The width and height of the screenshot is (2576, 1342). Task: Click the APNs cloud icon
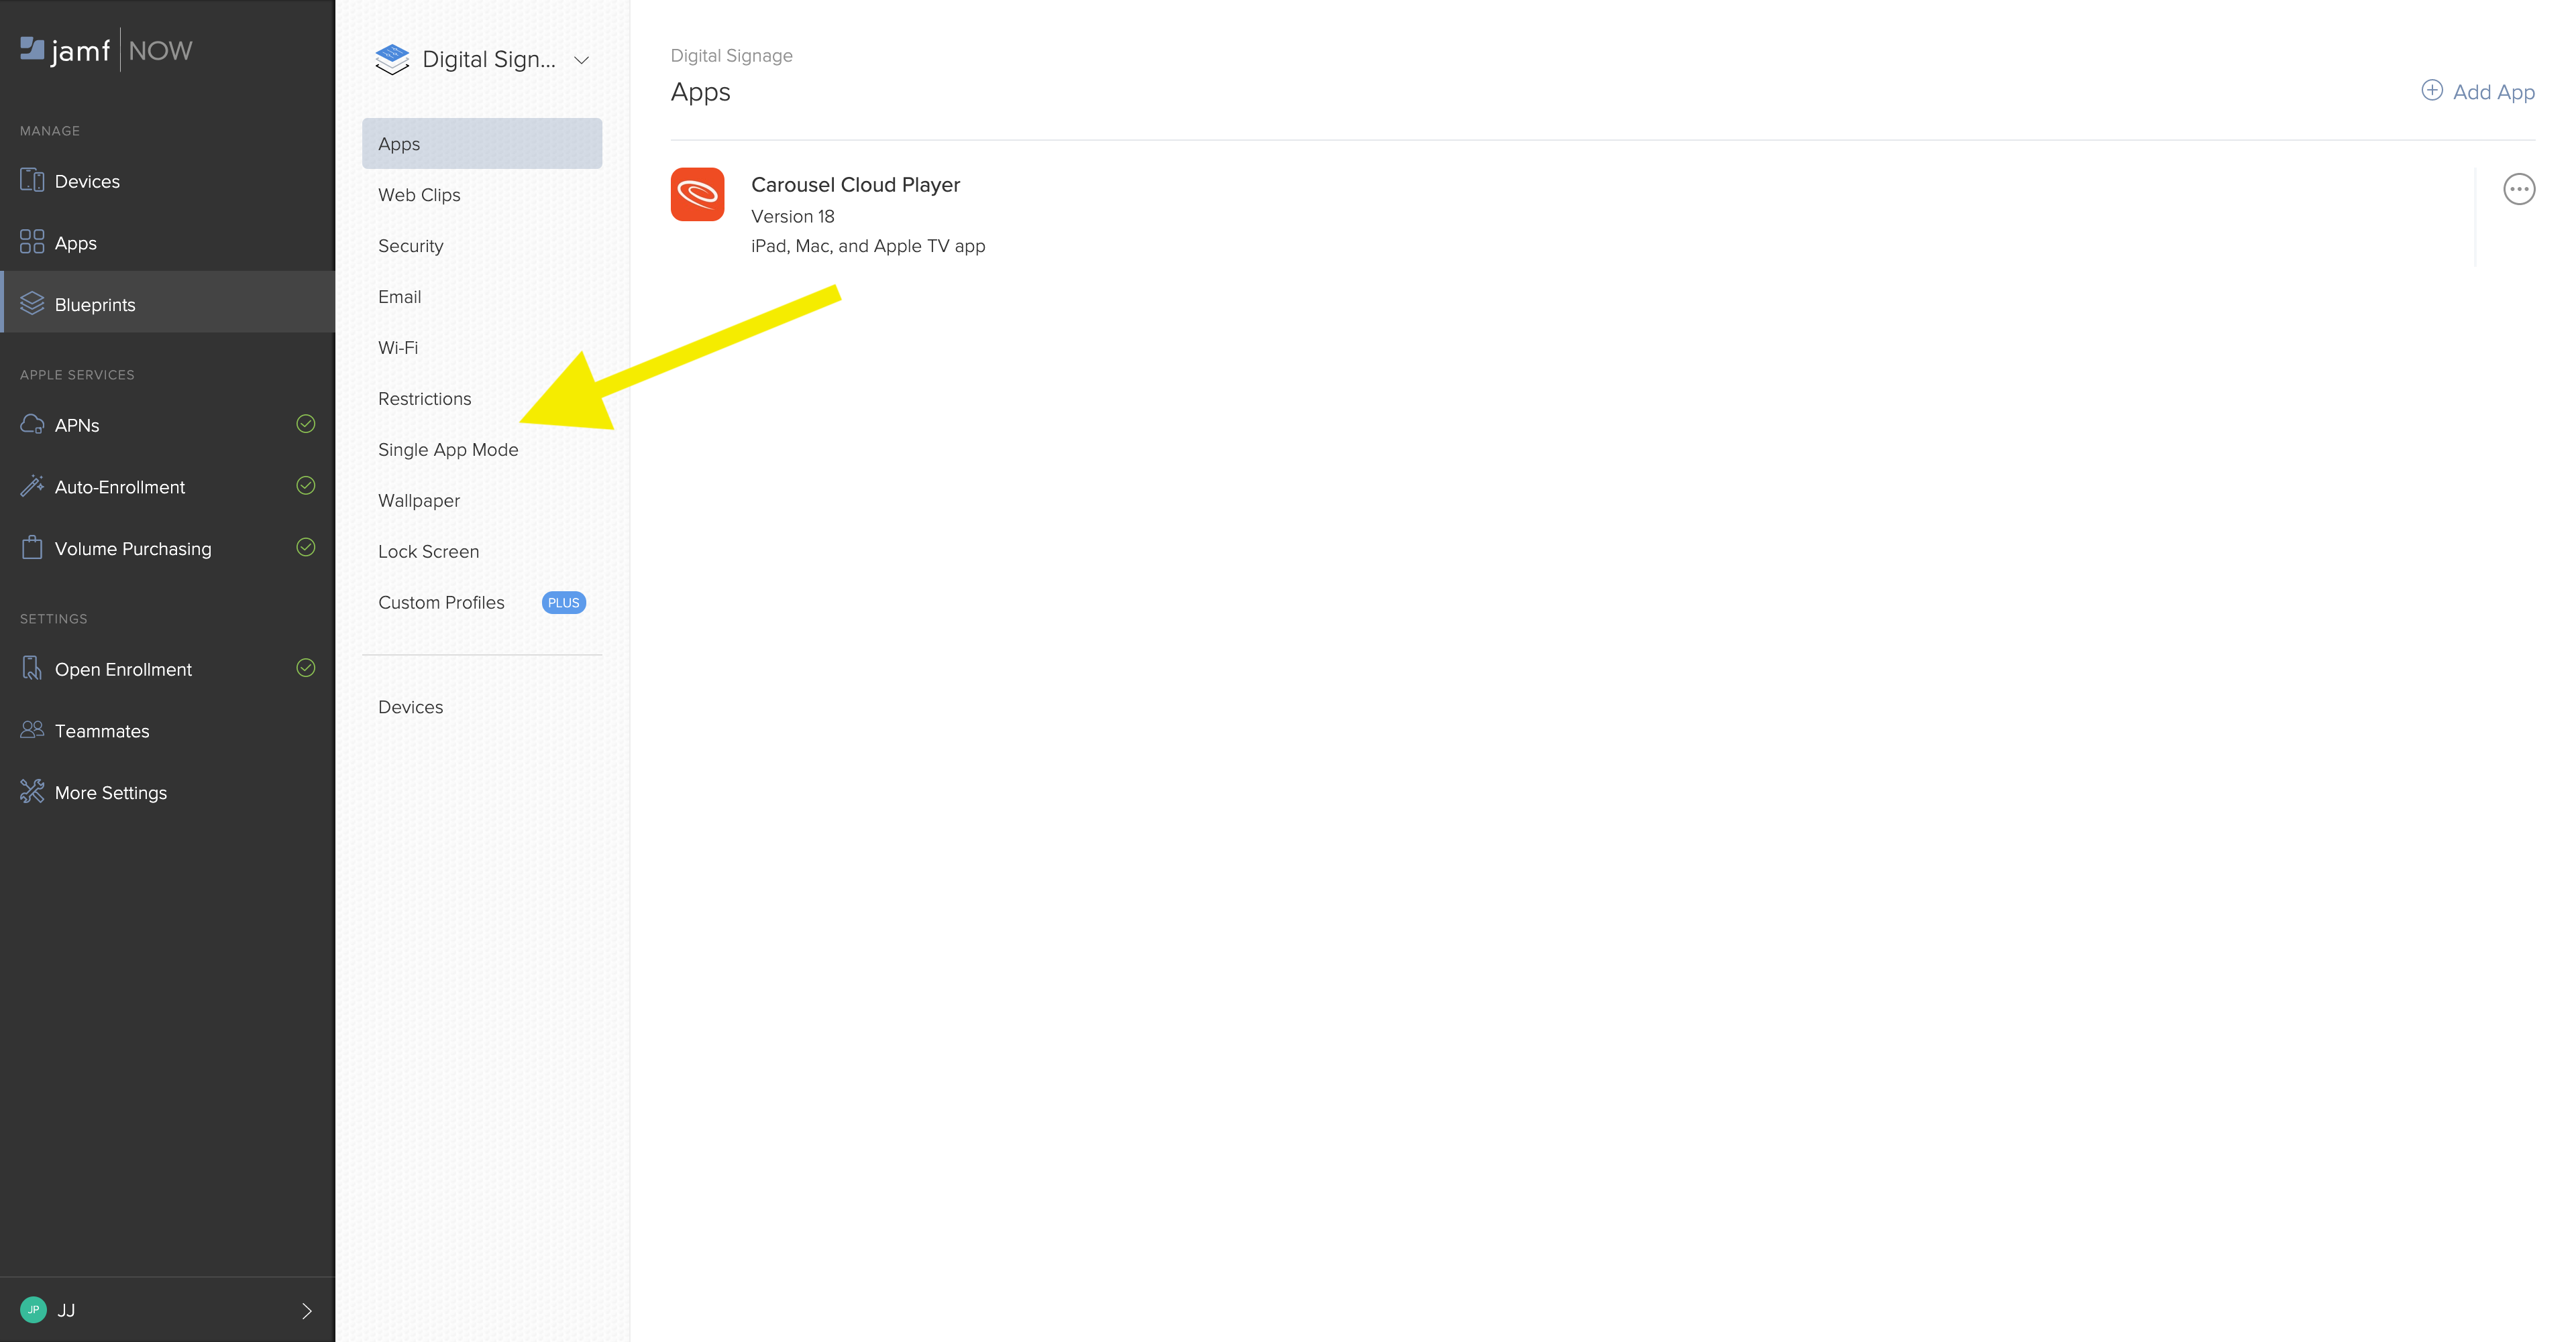pos(32,424)
